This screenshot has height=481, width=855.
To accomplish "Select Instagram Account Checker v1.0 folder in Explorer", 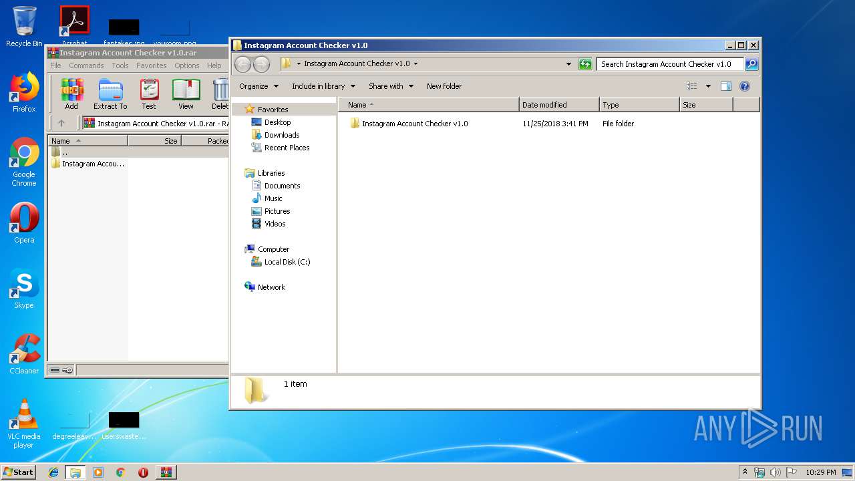I will tap(415, 124).
